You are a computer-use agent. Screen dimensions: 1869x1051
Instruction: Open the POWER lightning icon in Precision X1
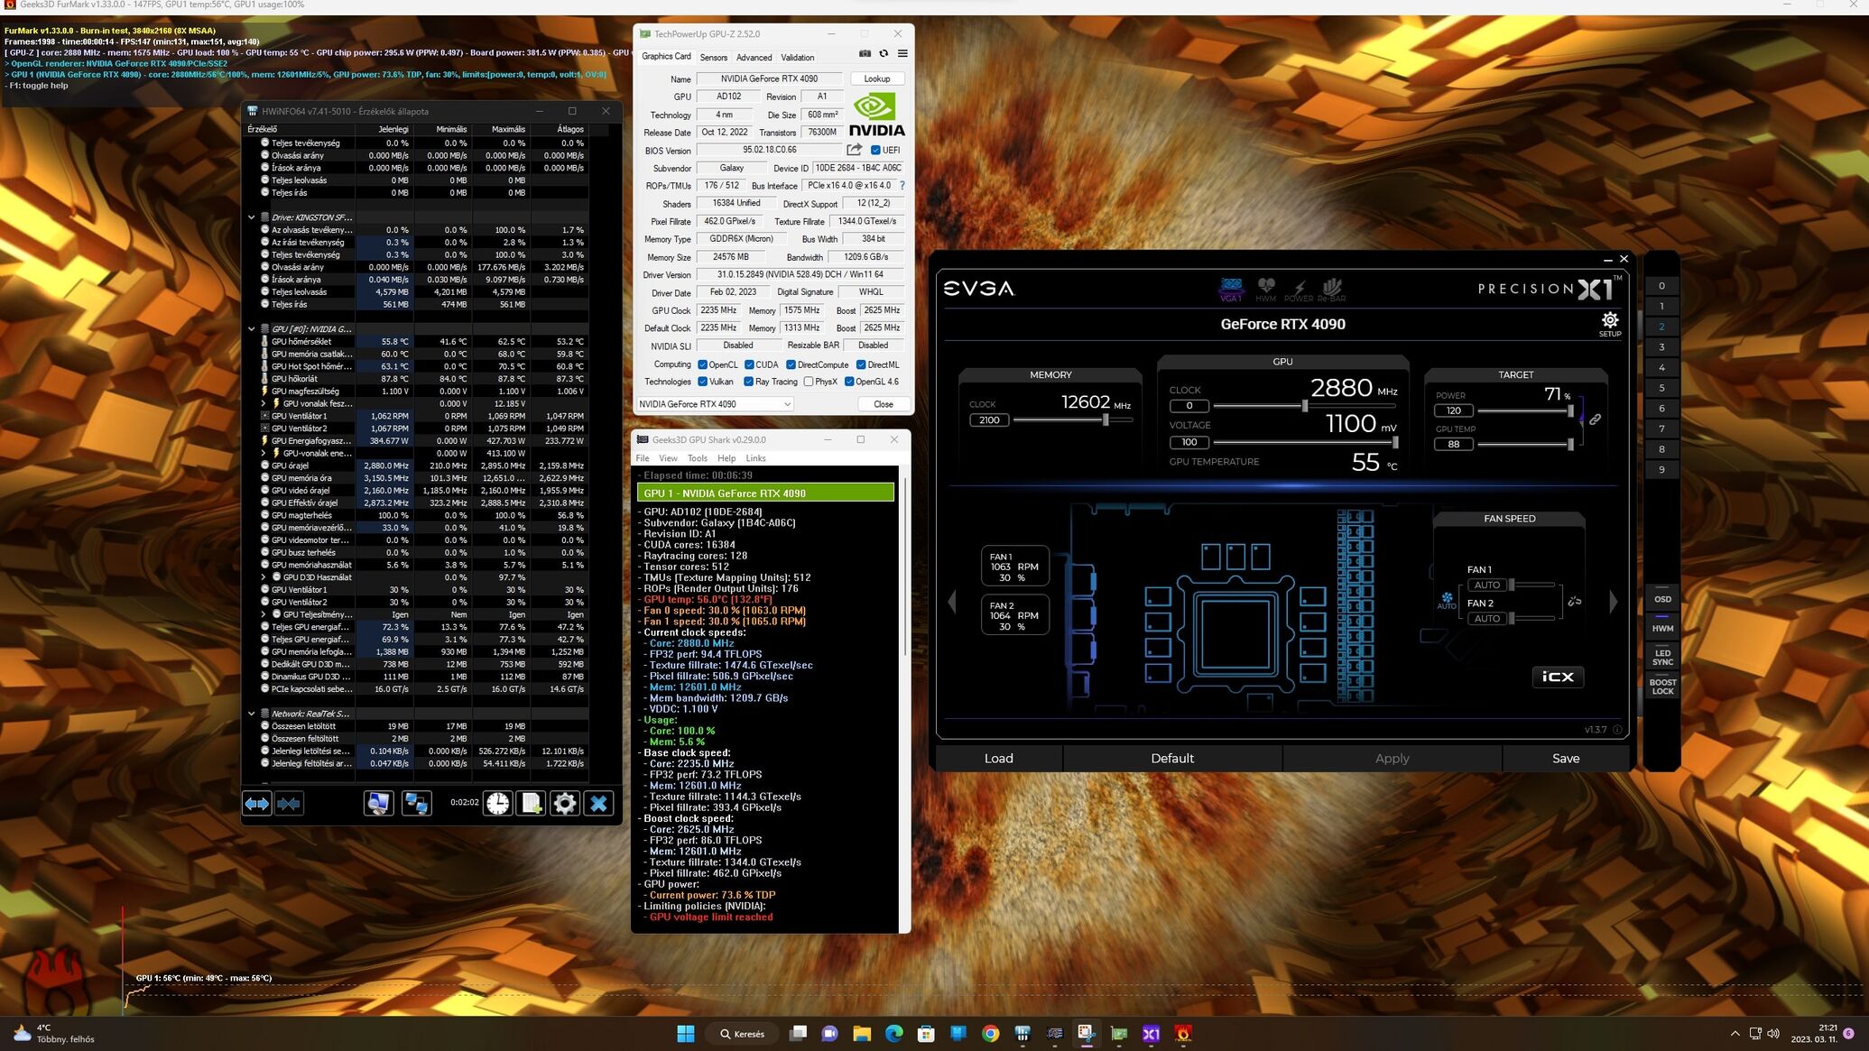(1299, 289)
